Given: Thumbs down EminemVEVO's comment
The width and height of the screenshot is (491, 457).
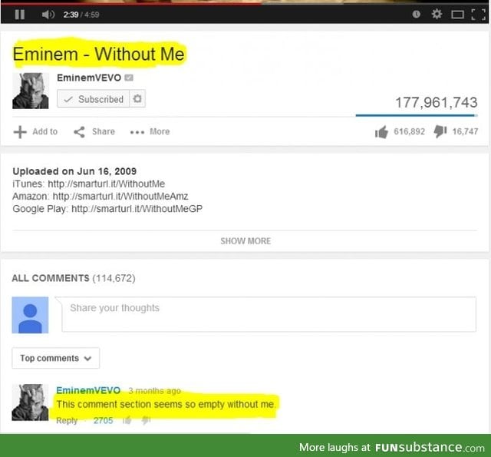Looking at the screenshot, I should 146,420.
